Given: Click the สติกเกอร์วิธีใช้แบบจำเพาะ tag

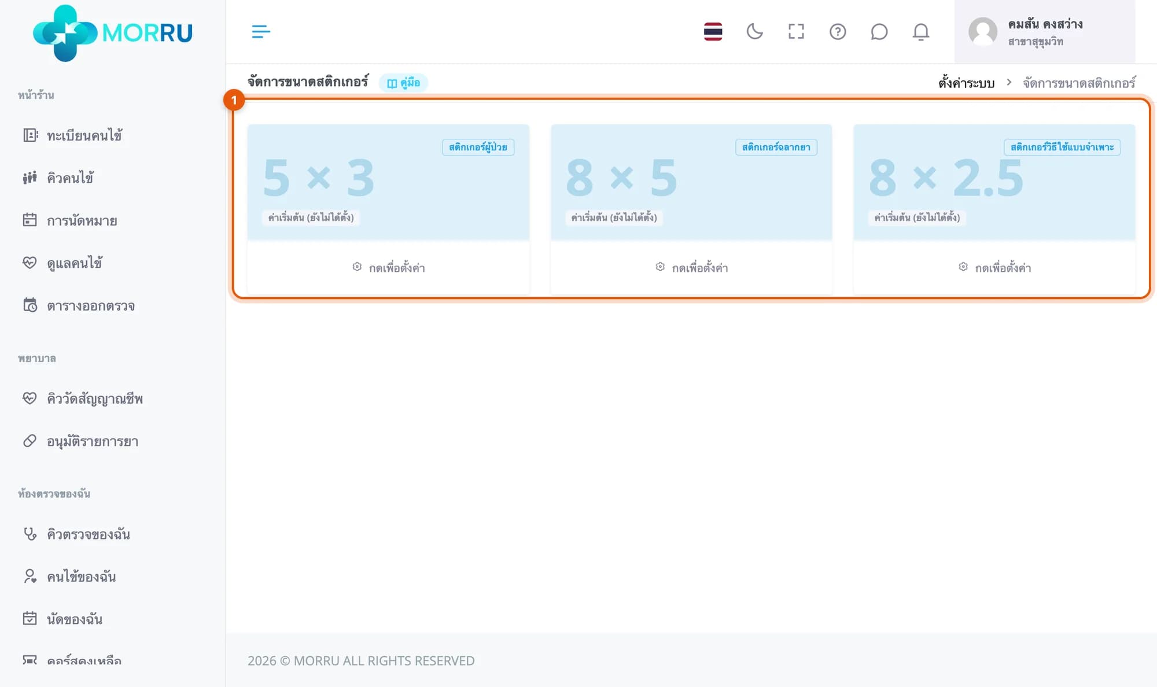Looking at the screenshot, I should tap(1062, 147).
